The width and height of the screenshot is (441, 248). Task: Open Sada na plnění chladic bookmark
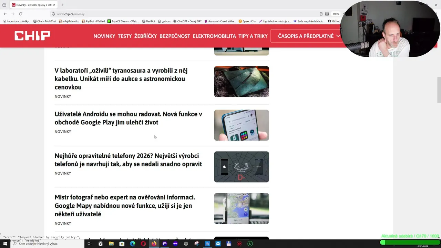point(309,21)
